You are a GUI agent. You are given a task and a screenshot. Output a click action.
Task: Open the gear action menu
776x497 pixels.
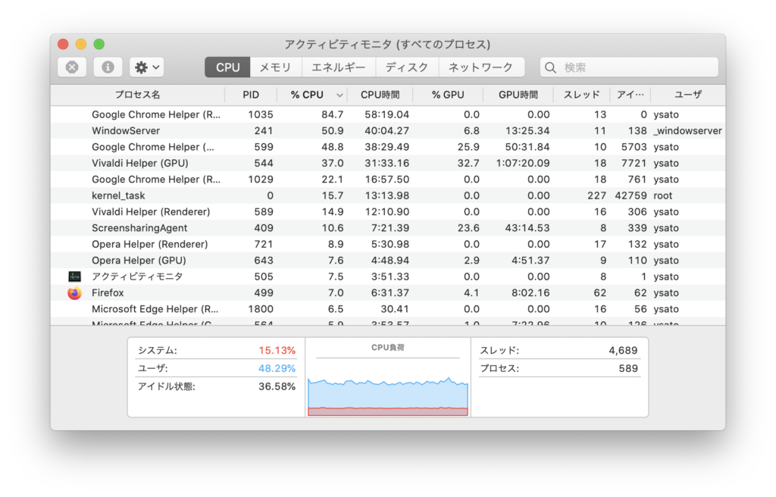(147, 67)
